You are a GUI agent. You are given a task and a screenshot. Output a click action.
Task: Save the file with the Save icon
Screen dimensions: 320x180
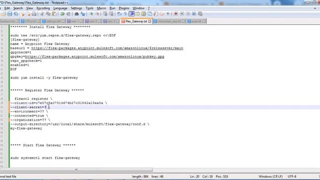tap(9, 14)
